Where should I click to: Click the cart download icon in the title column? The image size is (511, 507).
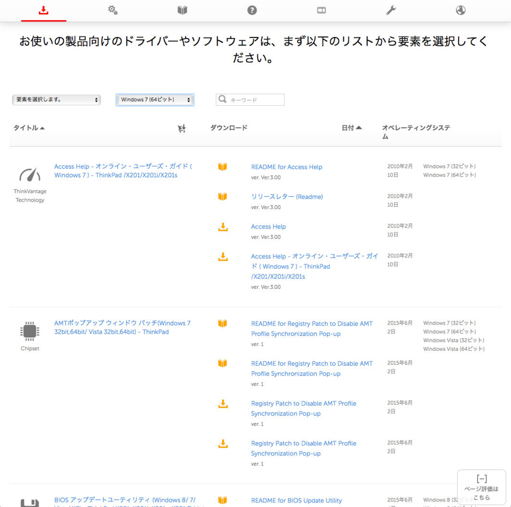pos(182,128)
